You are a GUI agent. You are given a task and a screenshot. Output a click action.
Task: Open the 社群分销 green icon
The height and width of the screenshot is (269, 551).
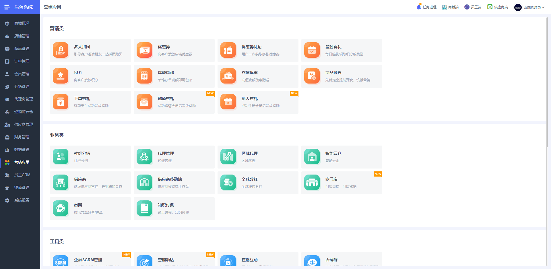coord(61,157)
